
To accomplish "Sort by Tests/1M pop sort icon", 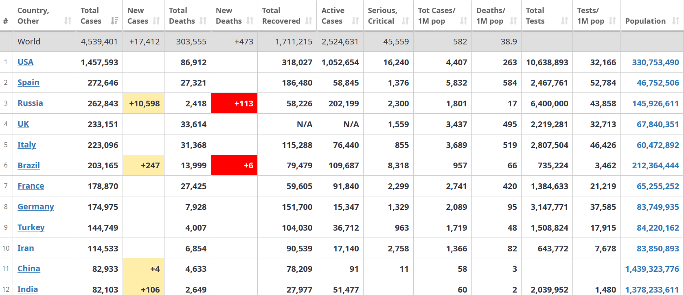I will (612, 21).
